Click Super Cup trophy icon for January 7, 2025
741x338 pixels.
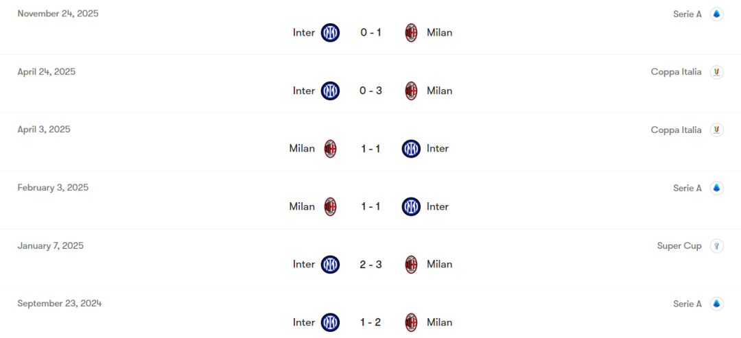pyautogui.click(x=716, y=246)
